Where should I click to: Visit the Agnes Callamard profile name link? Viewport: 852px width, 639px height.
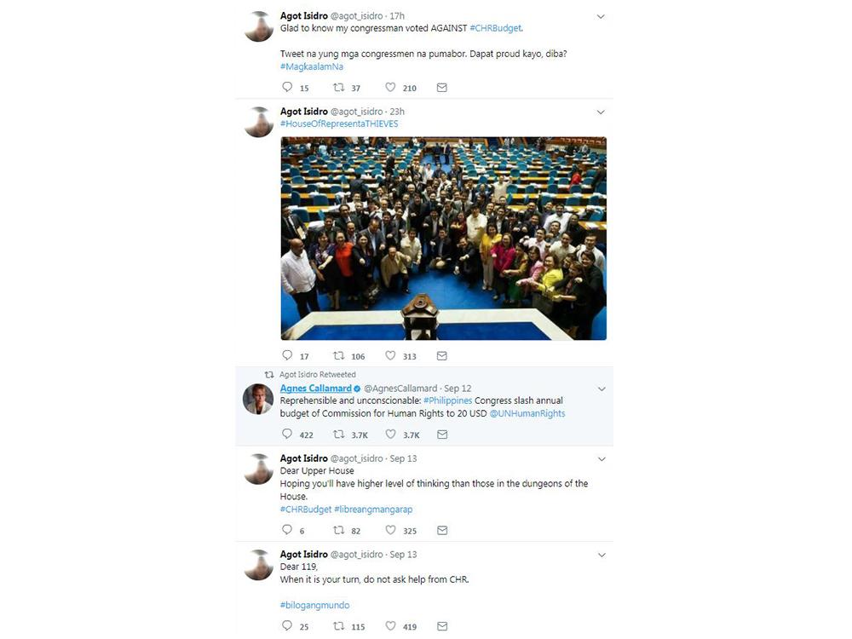click(x=316, y=389)
